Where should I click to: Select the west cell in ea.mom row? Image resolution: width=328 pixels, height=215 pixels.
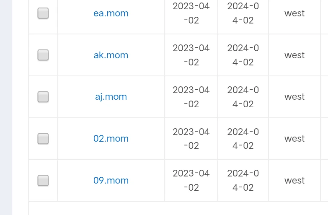[x=294, y=13]
